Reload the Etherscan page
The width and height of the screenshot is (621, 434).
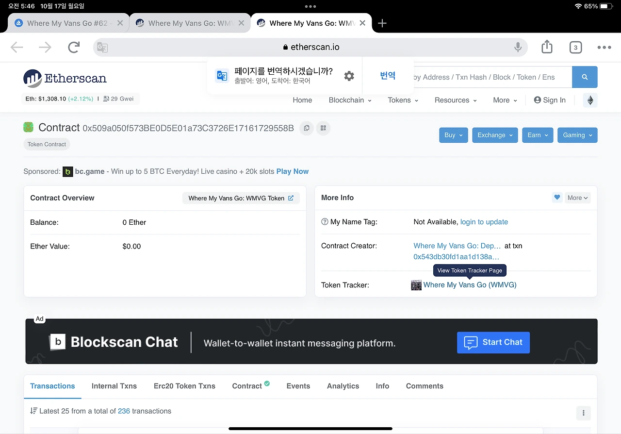[74, 47]
